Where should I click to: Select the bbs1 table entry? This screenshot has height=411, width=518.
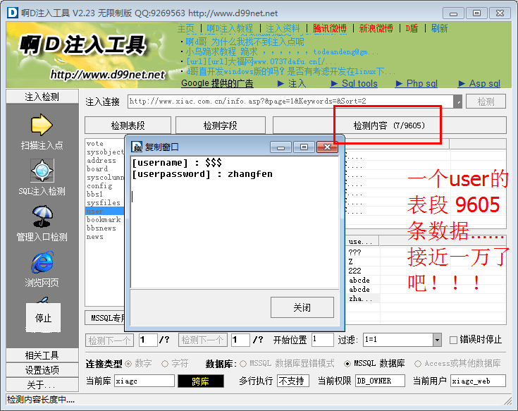(x=94, y=195)
